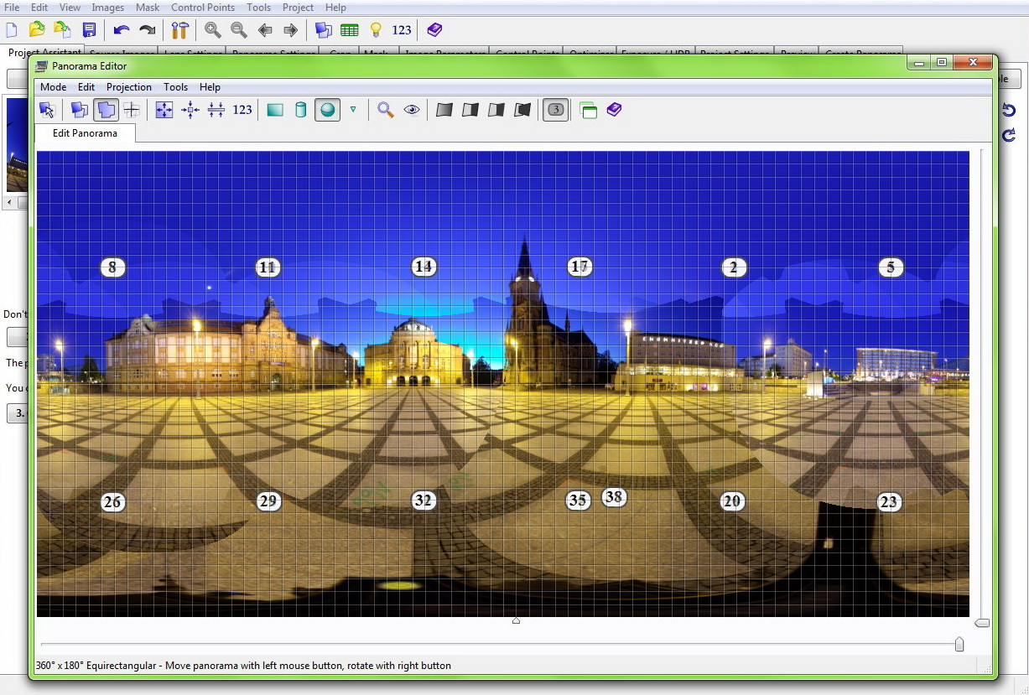Select image number 38 label

pos(614,496)
